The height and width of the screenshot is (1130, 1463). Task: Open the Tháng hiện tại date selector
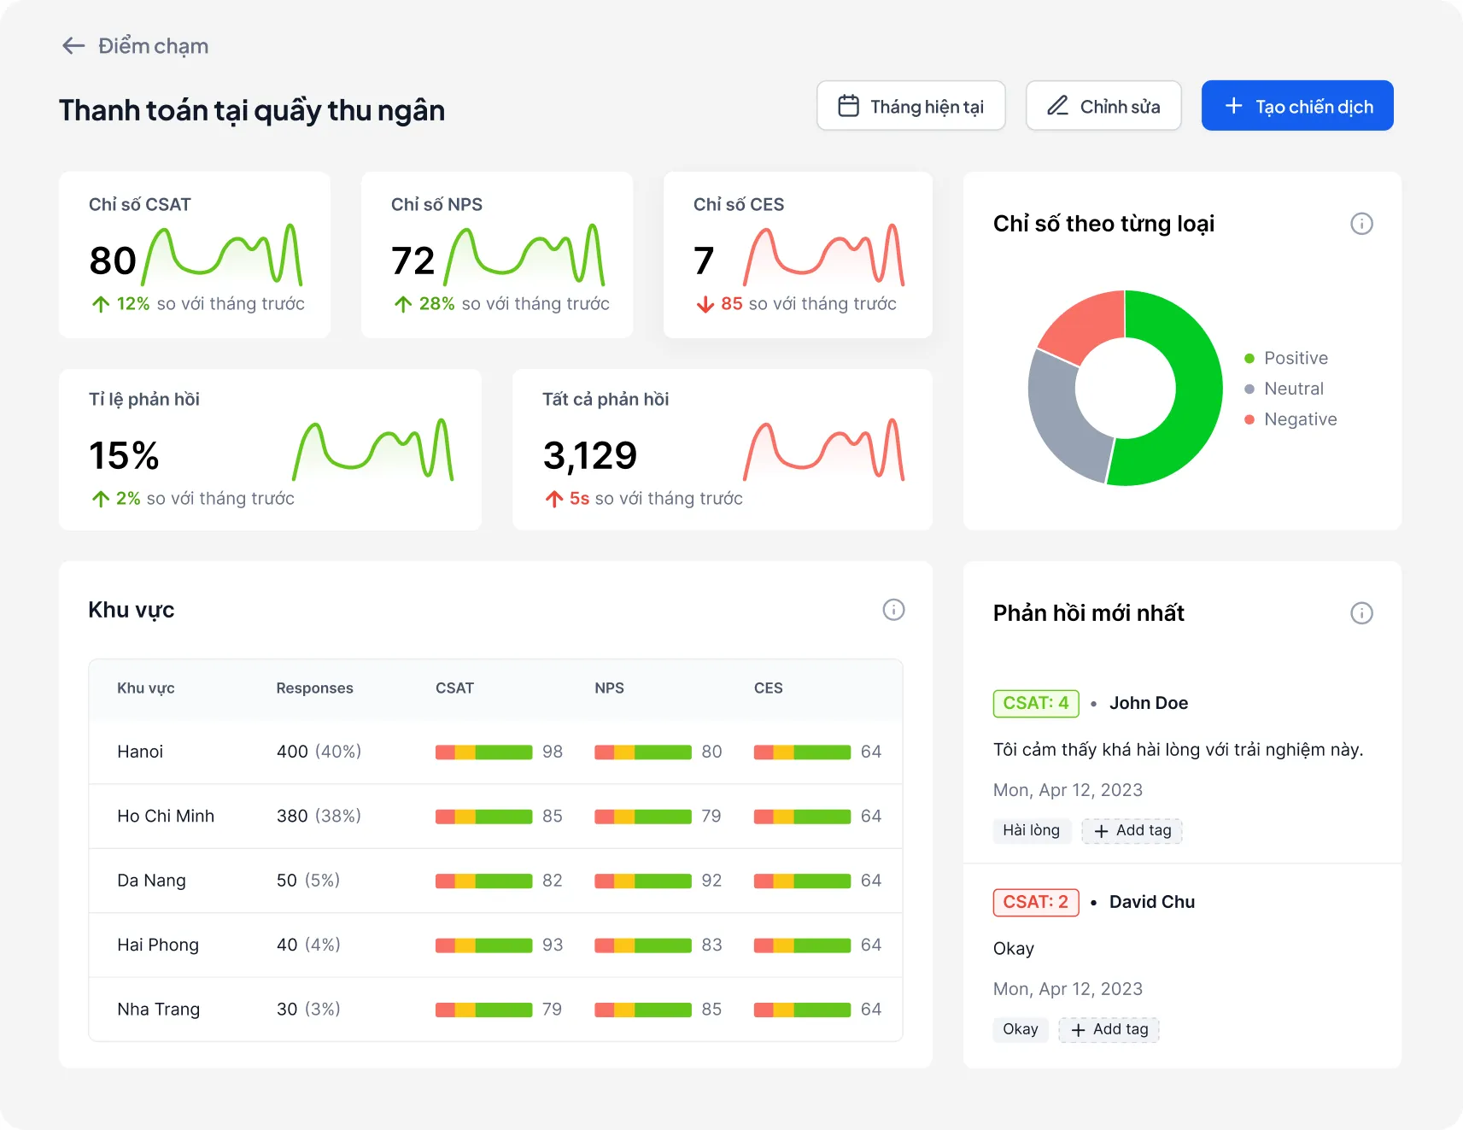(x=910, y=106)
